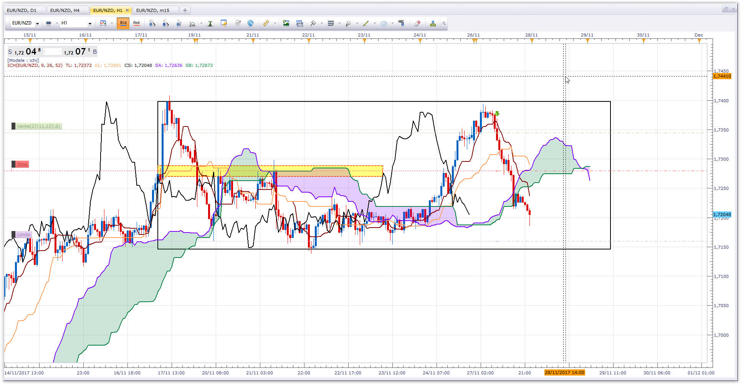Select the eraser tool
Image resolution: width=741 pixels, height=384 pixels.
[x=417, y=23]
